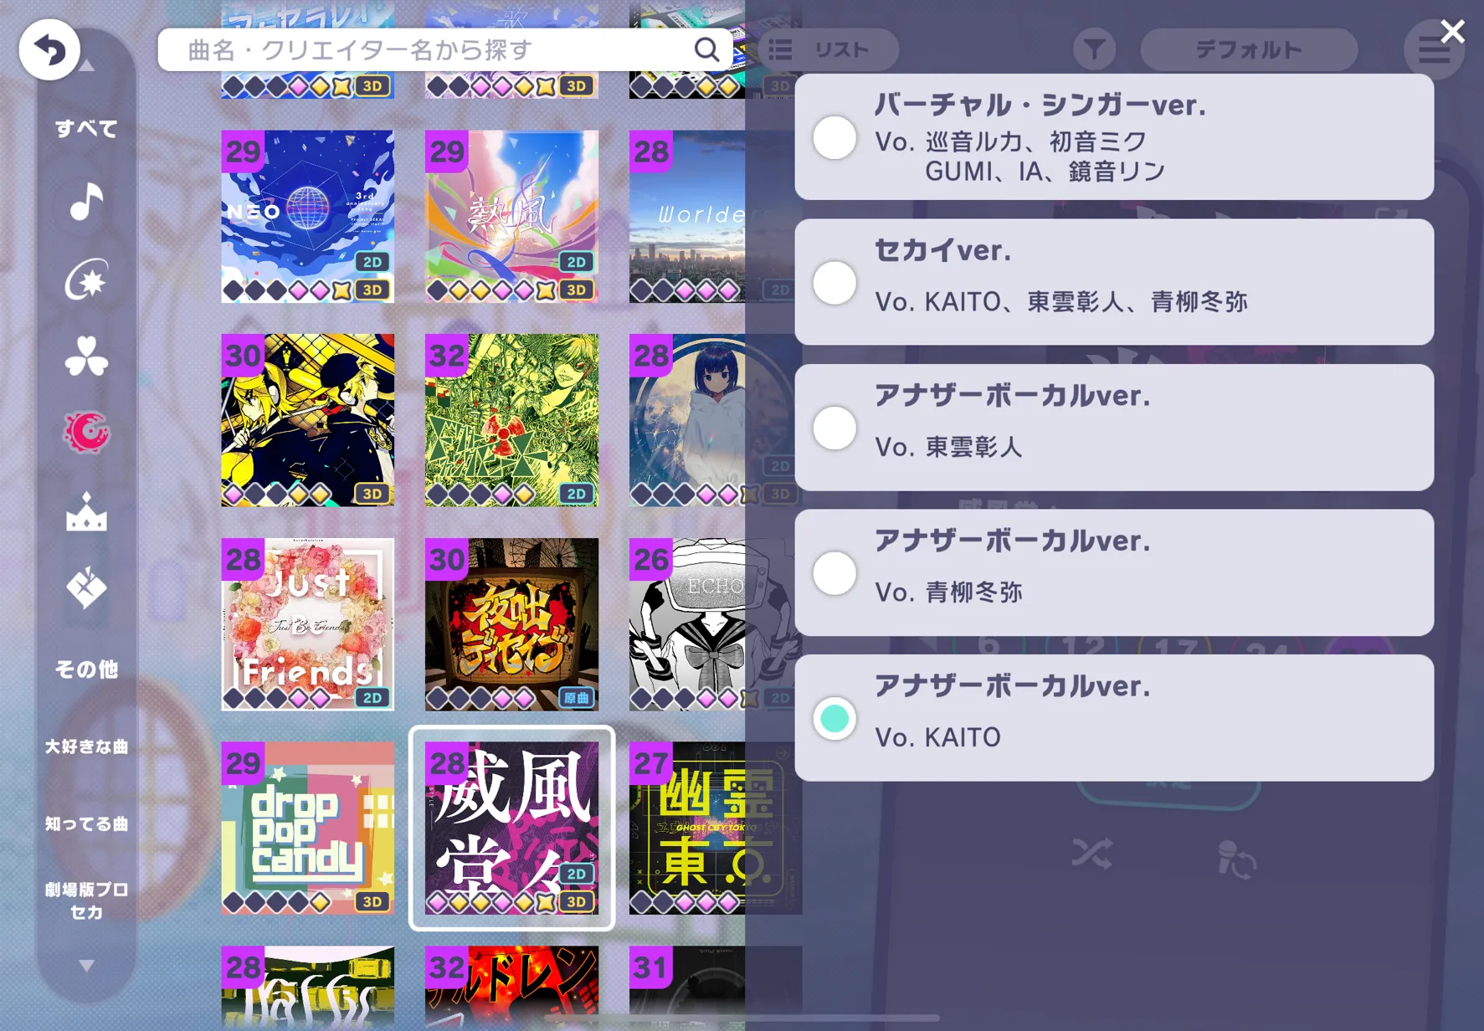The image size is (1484, 1031).
Task: Click 2D badge on 威風堂々 jacket
Action: tap(577, 874)
